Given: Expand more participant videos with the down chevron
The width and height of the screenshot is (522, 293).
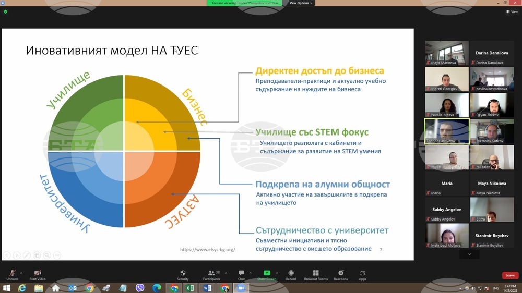Looking at the screenshot, I should (x=469, y=254).
